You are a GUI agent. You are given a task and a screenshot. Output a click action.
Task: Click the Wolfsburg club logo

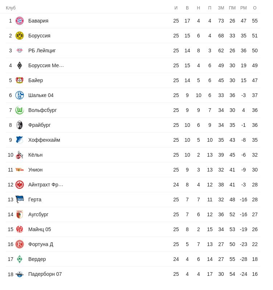[20, 110]
